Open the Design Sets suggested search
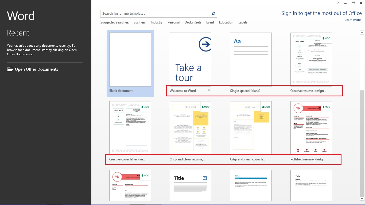Viewport: 365px width, 205px height. click(x=193, y=22)
